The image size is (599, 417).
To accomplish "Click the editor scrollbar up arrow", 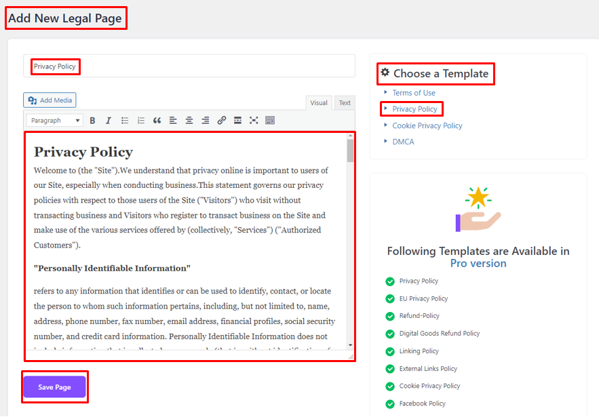I will point(350,136).
